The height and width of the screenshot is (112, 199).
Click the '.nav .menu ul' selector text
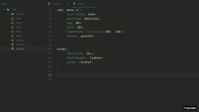point(68,10)
